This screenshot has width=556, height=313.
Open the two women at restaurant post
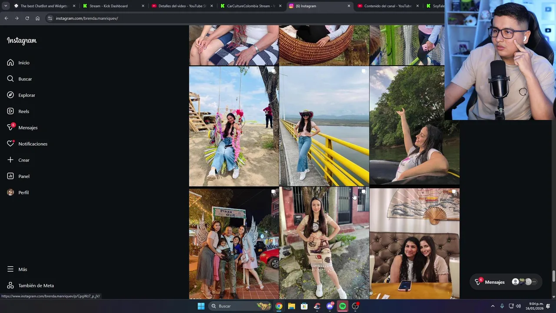414,243
